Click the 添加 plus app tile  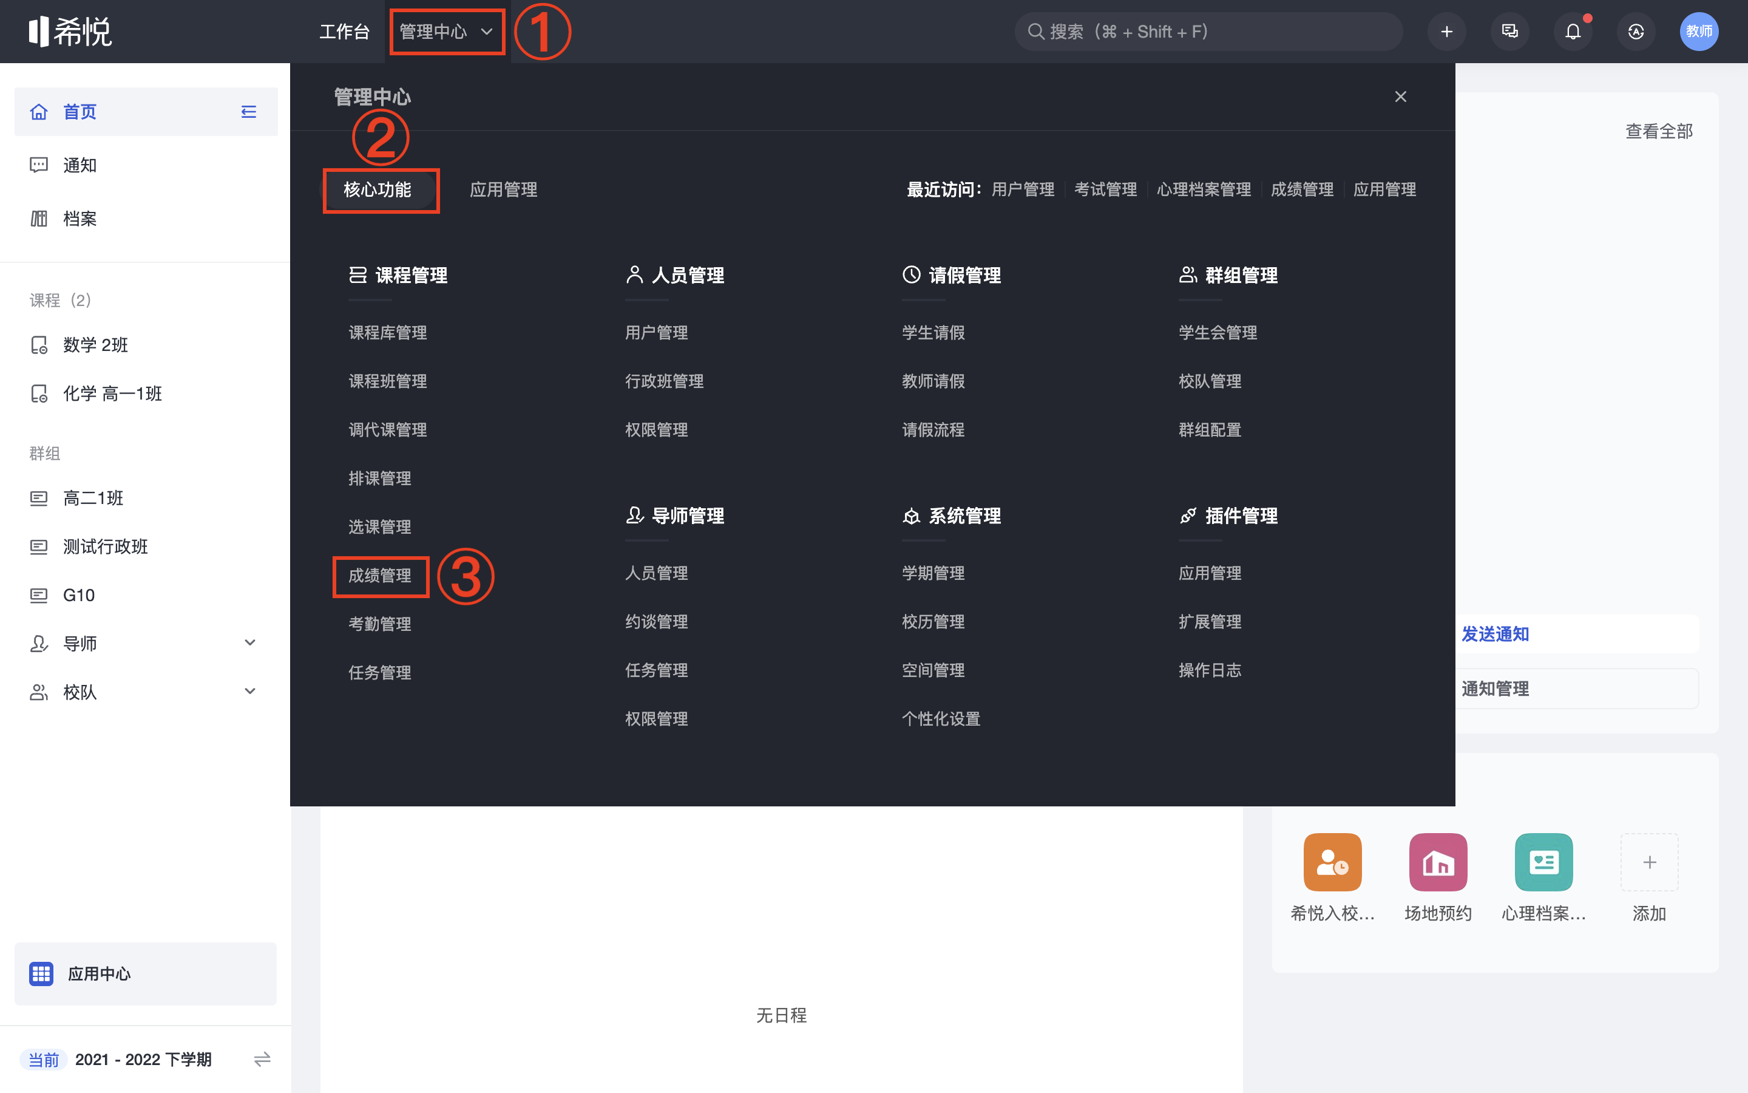pyautogui.click(x=1650, y=862)
